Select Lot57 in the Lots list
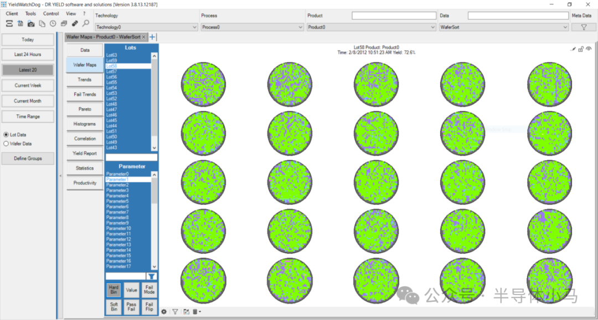598x320 pixels. pyautogui.click(x=128, y=71)
